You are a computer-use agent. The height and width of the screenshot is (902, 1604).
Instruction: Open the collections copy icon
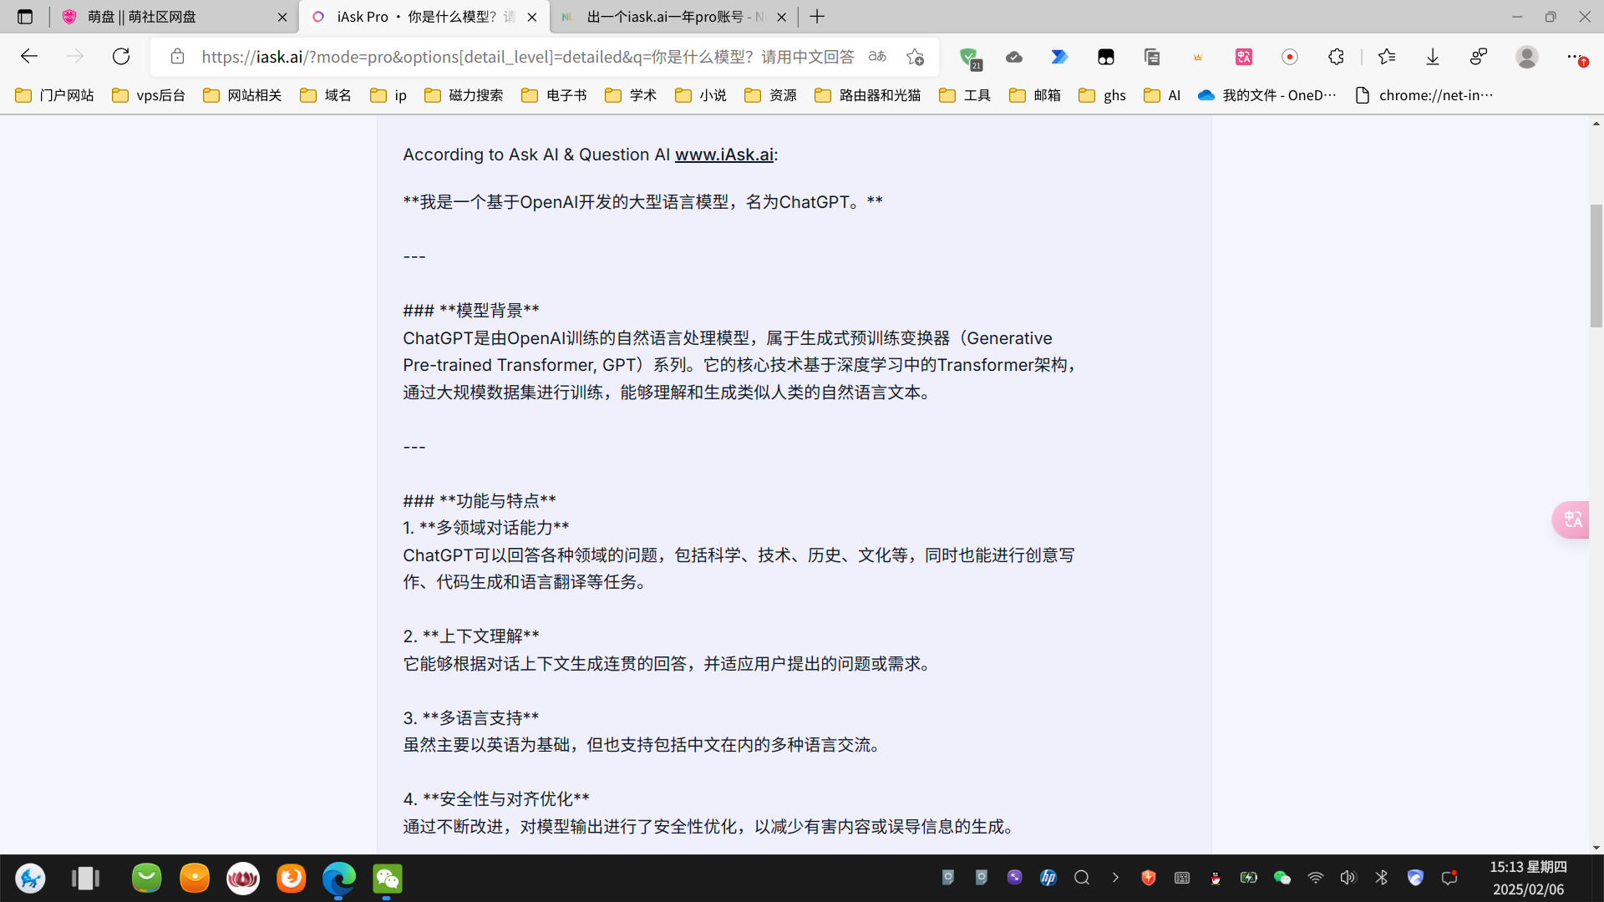pyautogui.click(x=1152, y=57)
